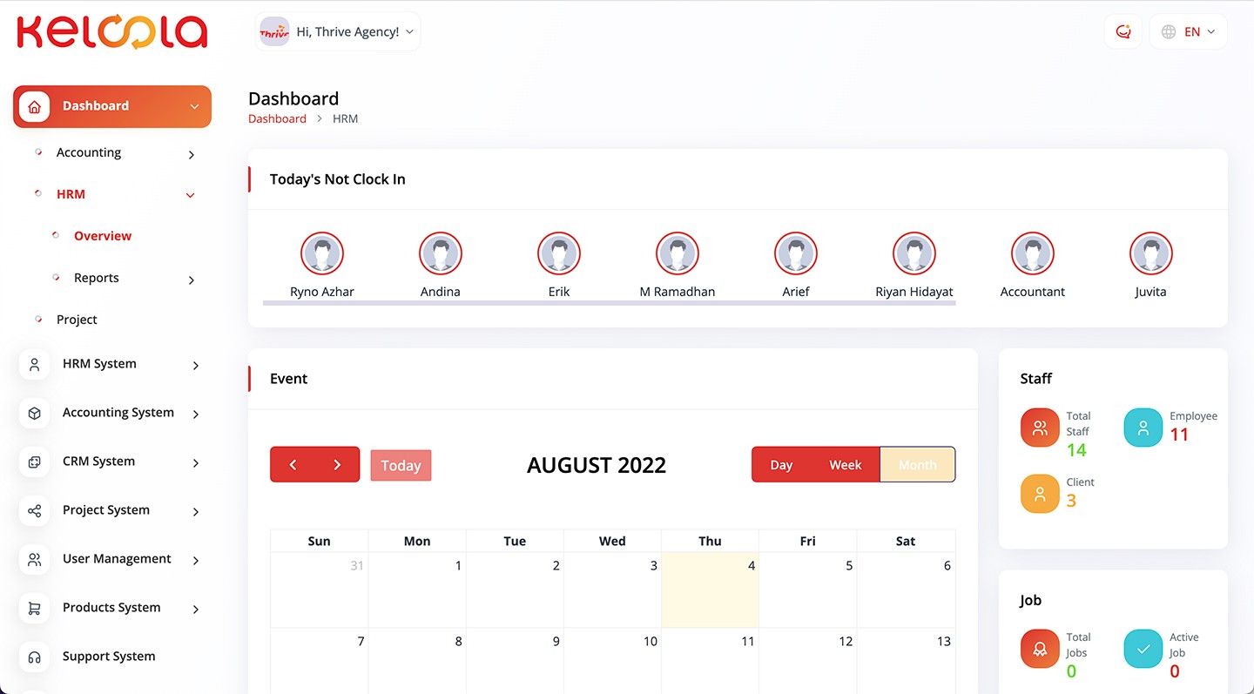Open the Thrive Agency account dropdown

338,32
